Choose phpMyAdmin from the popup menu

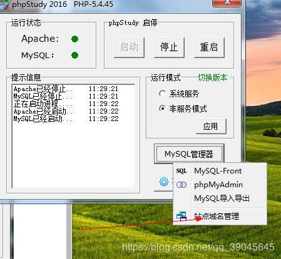220,185
